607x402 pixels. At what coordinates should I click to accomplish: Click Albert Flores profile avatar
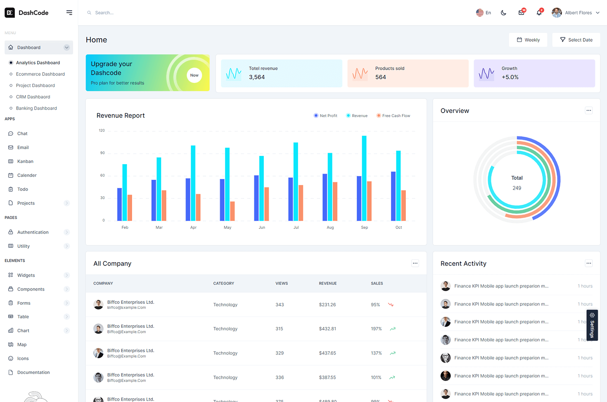coord(557,13)
